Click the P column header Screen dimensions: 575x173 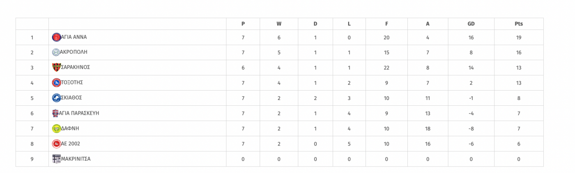pos(243,24)
